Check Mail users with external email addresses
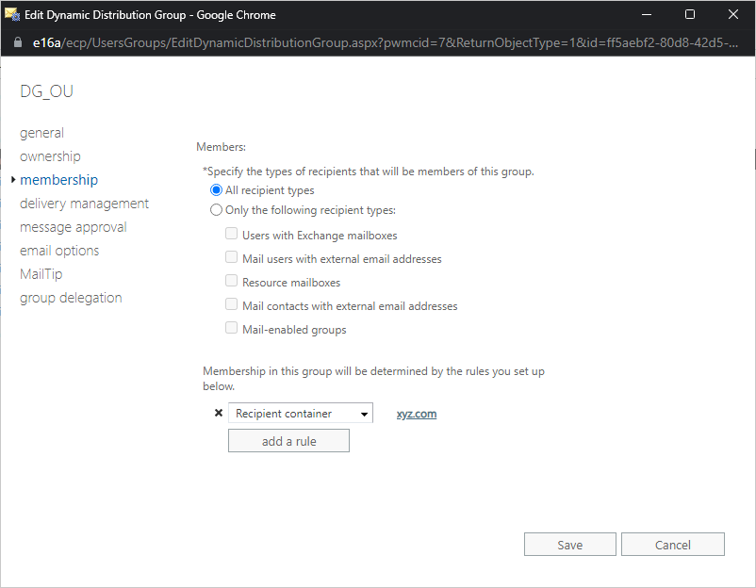 tap(231, 257)
